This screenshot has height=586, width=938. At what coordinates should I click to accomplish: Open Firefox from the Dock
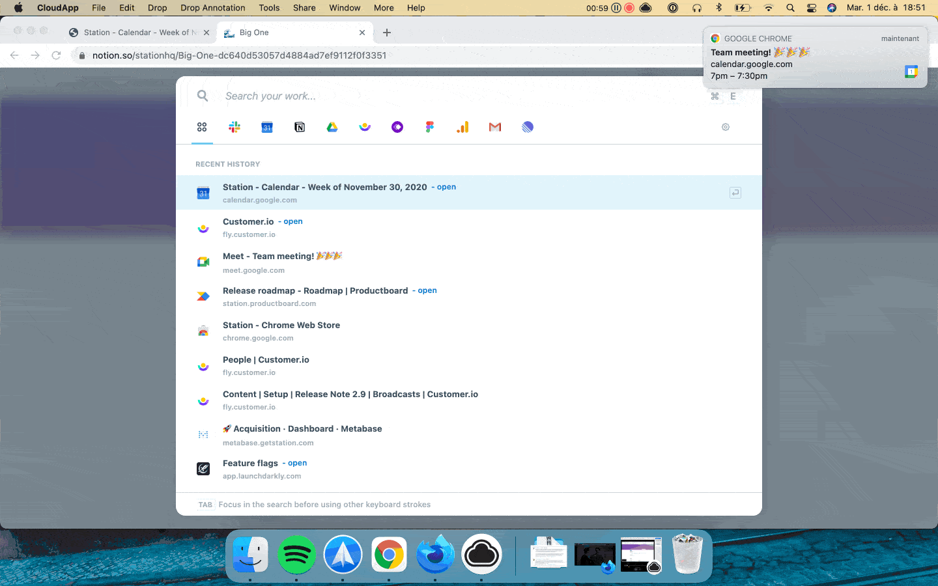pyautogui.click(x=435, y=554)
